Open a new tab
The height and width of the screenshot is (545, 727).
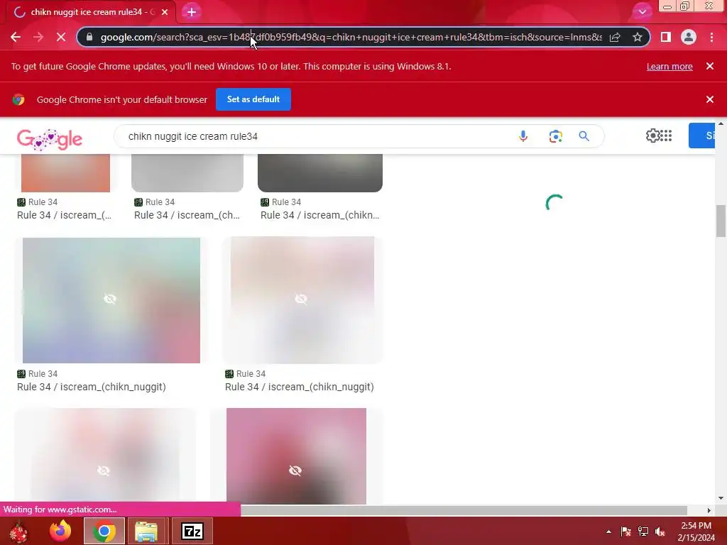coord(192,12)
